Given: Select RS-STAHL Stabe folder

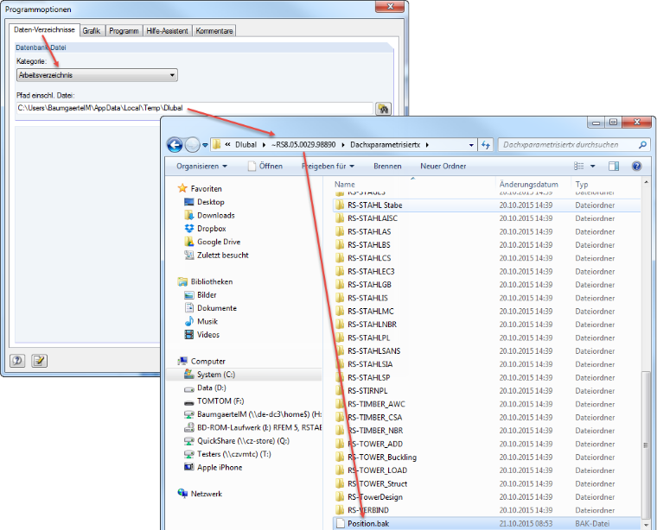Looking at the screenshot, I should 487,205.
